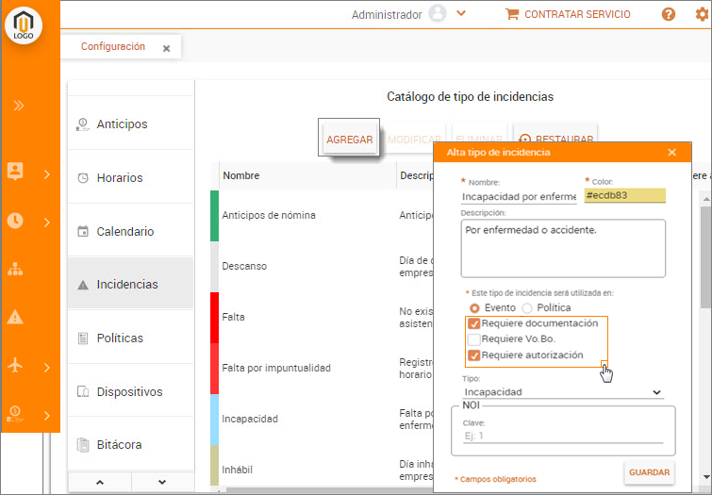Open settings gear icon in header
This screenshot has width=712, height=495.
701,14
